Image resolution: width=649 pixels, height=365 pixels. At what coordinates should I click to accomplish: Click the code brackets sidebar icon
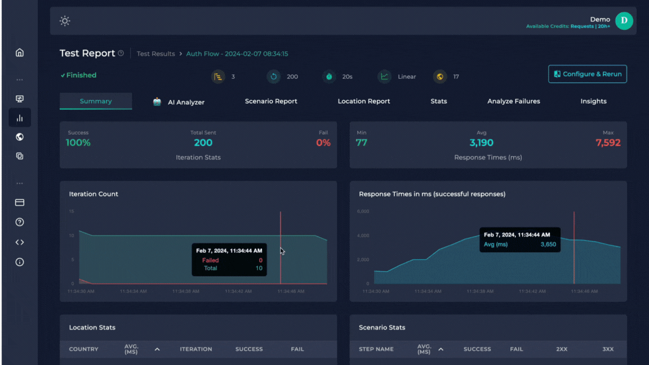coord(20,242)
